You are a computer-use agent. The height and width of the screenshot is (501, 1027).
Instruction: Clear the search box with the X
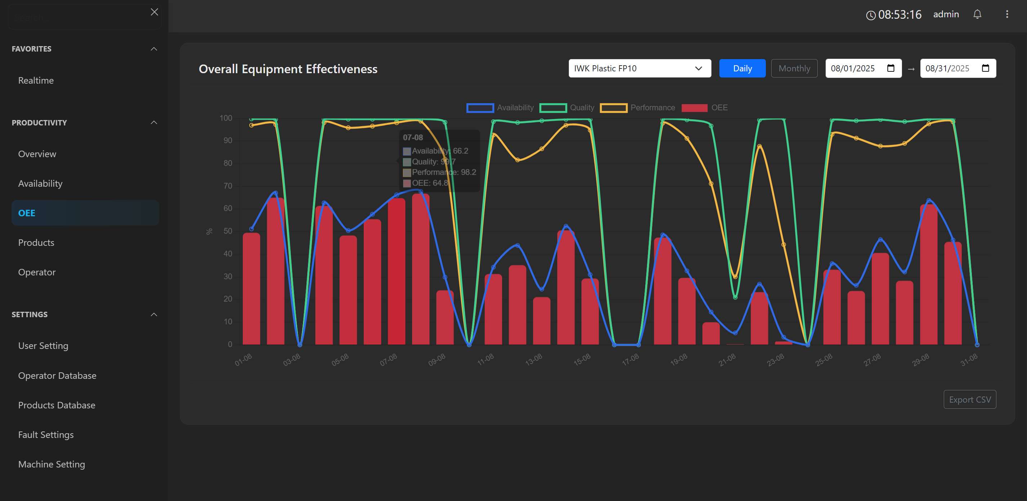tap(154, 12)
